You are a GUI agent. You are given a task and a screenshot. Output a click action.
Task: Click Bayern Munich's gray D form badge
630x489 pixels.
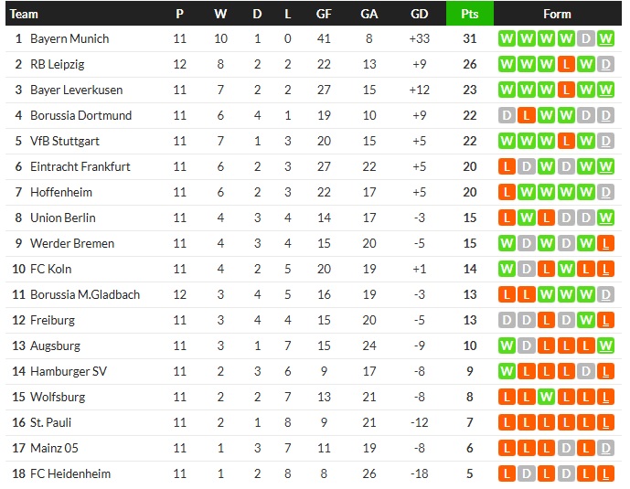[586, 39]
